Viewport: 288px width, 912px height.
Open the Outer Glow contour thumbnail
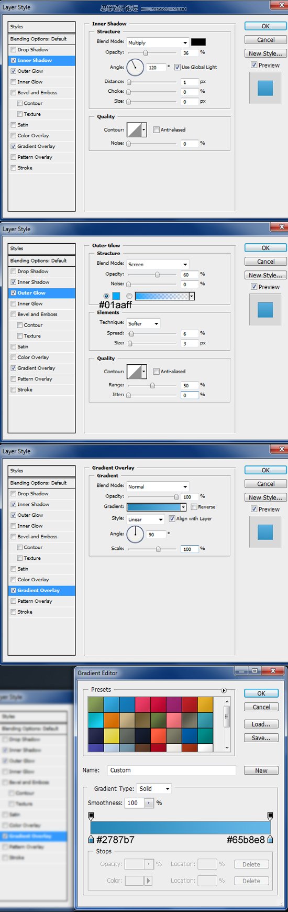pos(135,372)
